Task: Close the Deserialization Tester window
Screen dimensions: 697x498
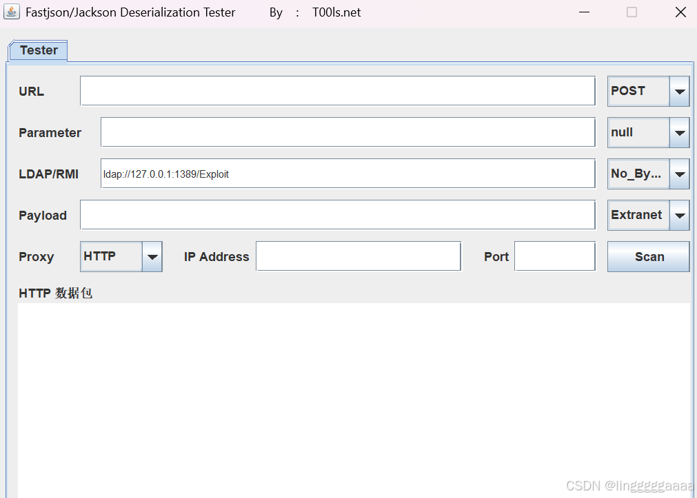Action: [x=680, y=12]
